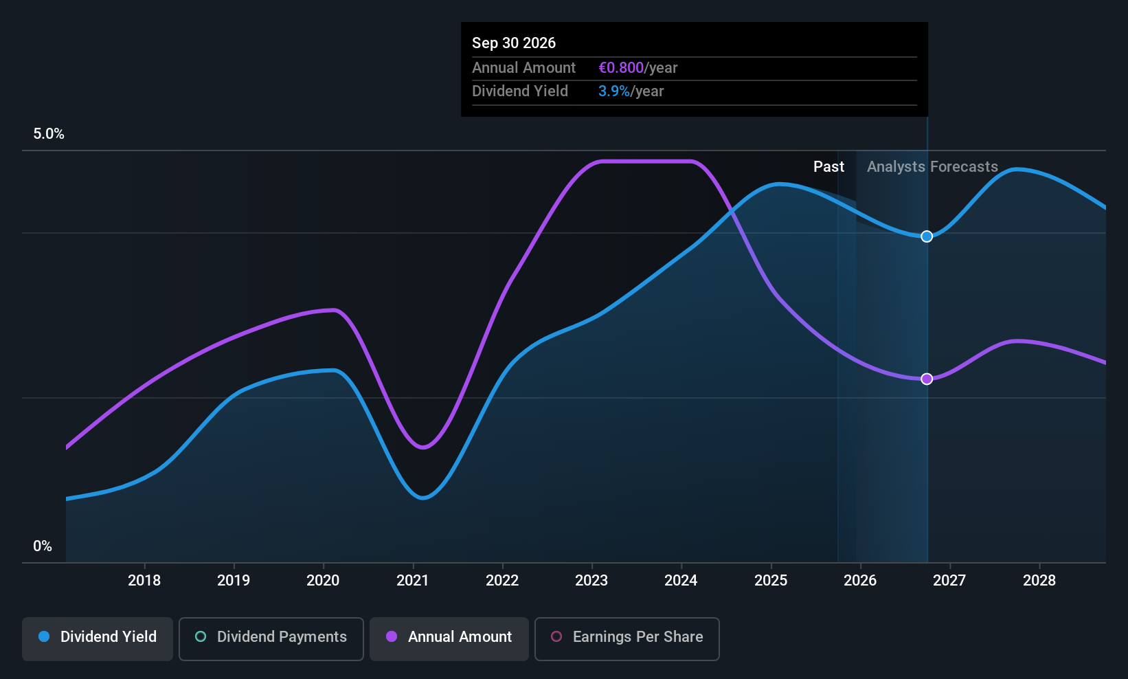
Task: Click the teal Dividend Payments circle icon
Action: [x=201, y=636]
